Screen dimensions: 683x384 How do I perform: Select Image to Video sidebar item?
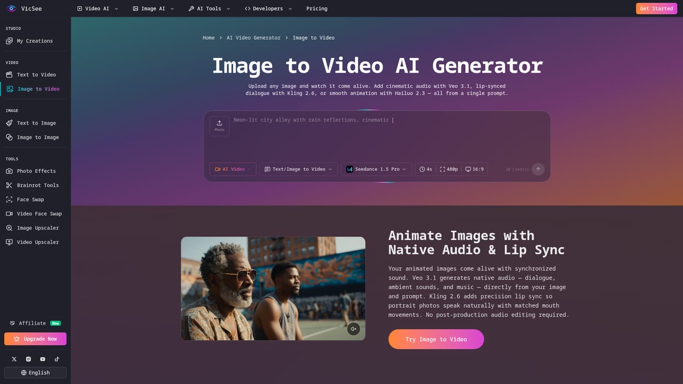coord(35,89)
